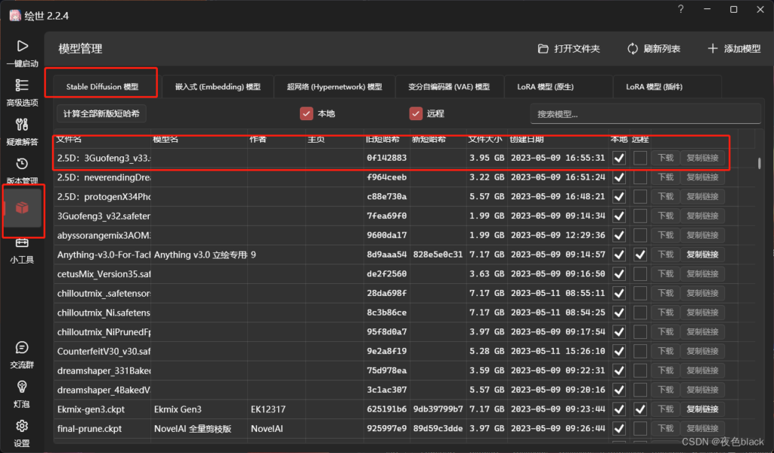
Task: Toggle 本地 checkbox for Ekmix-gen3.ckpt row
Action: pos(619,409)
